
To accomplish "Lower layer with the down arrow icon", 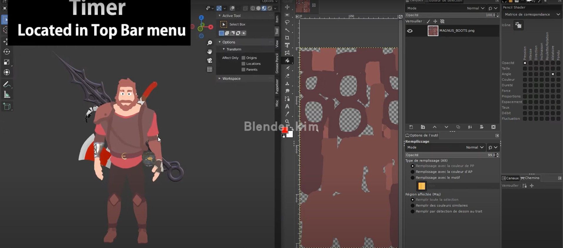I will pyautogui.click(x=446, y=127).
